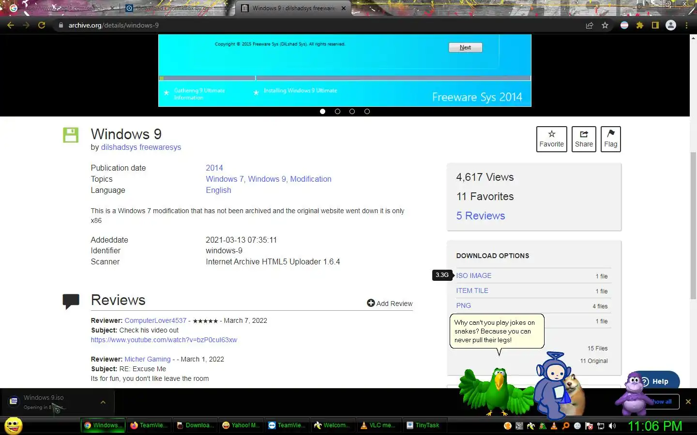Open the Windows Chrome taskbar item

point(103,425)
